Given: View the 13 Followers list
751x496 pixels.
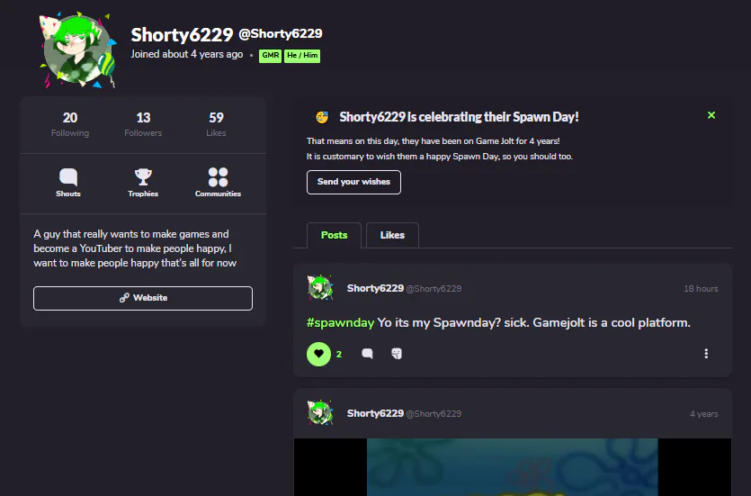Looking at the screenshot, I should 143,124.
